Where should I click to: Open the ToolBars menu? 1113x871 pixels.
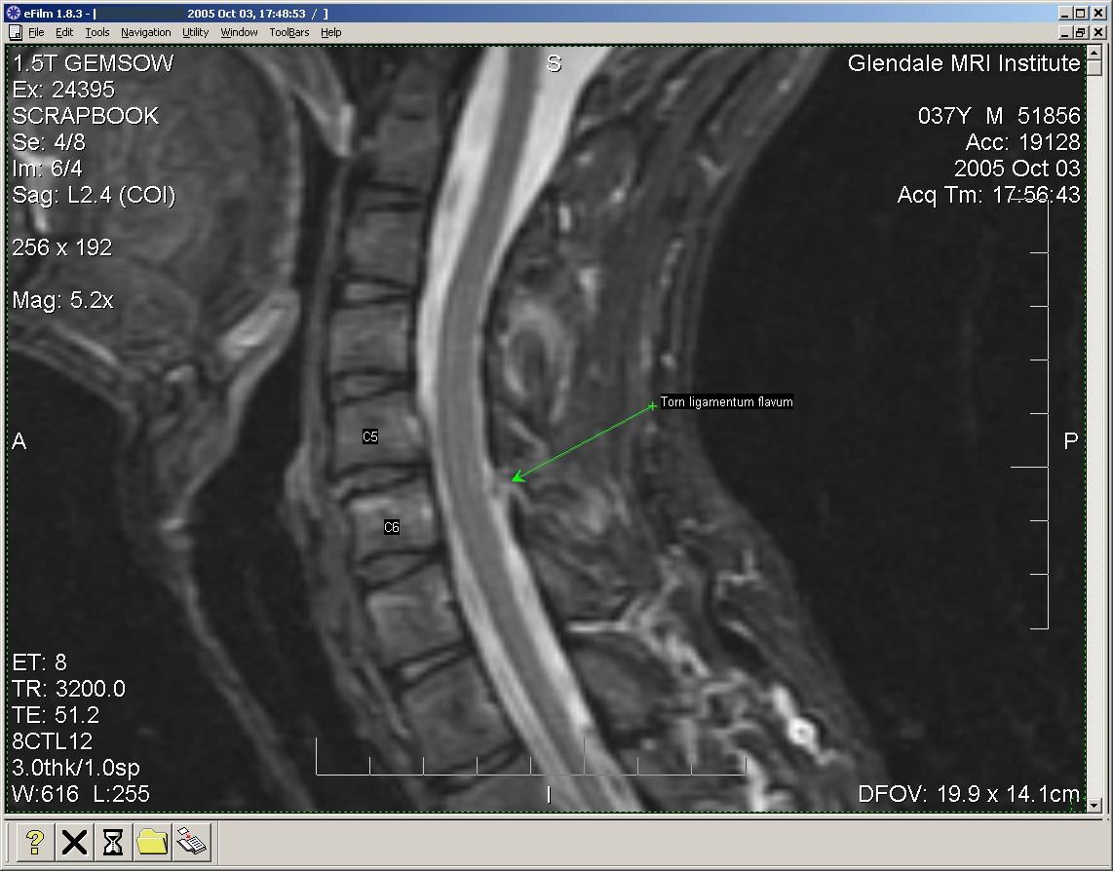click(289, 32)
